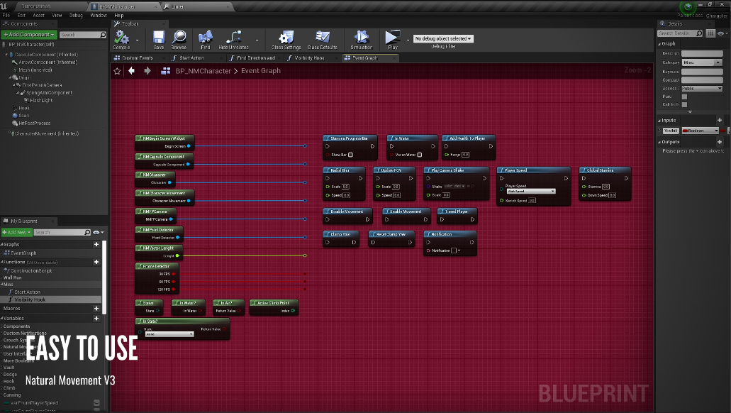Image resolution: width=731 pixels, height=413 pixels.
Task: Open the Access Public dropdown
Action: click(702, 88)
